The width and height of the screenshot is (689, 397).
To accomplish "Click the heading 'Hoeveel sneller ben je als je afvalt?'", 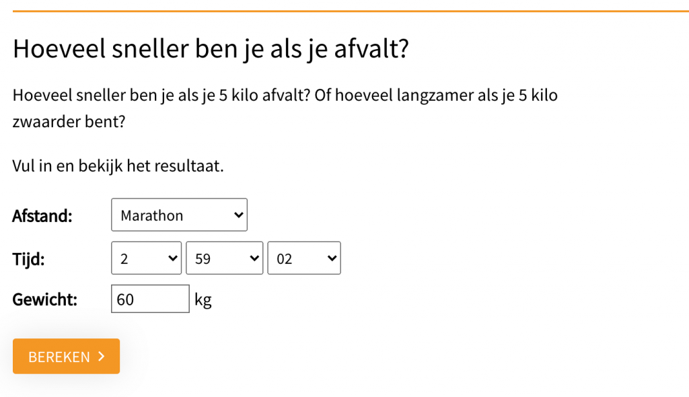I will [211, 49].
